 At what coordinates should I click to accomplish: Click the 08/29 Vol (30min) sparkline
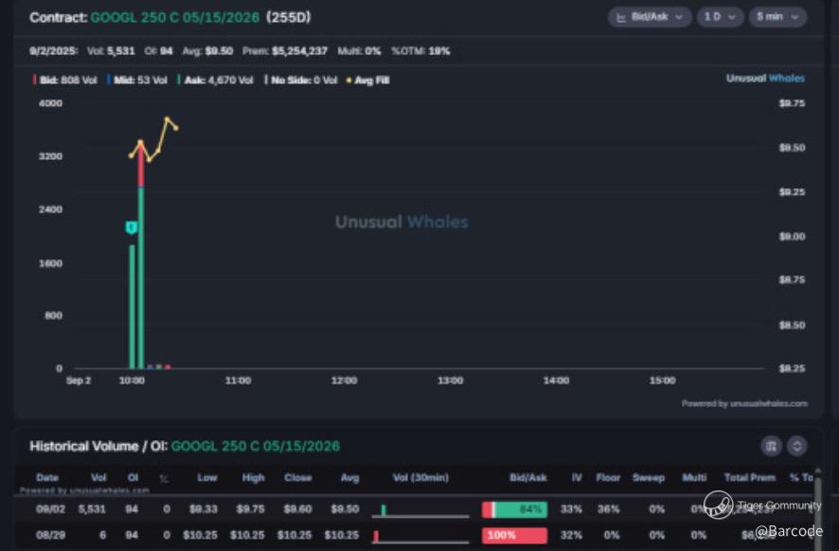420,536
